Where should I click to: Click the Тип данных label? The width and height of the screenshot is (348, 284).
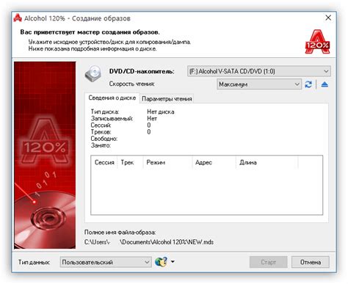34,262
